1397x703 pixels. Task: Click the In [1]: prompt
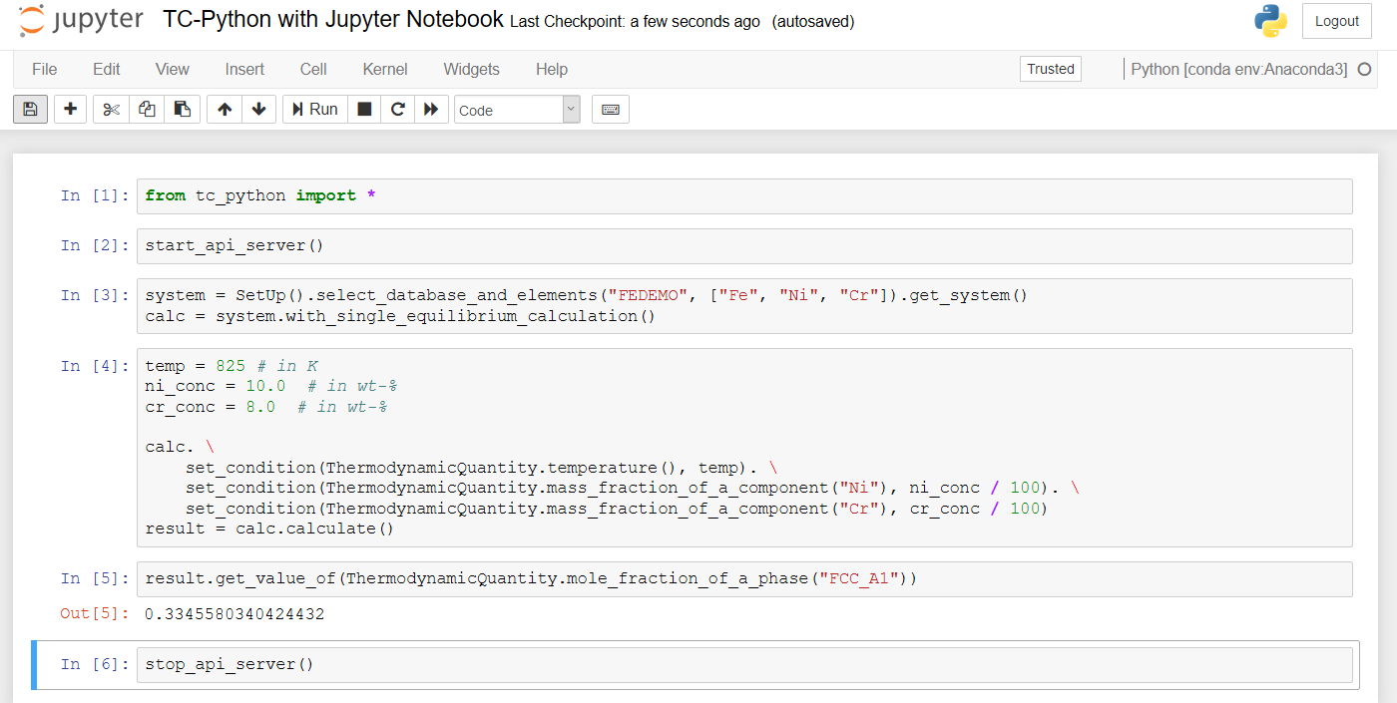(95, 195)
